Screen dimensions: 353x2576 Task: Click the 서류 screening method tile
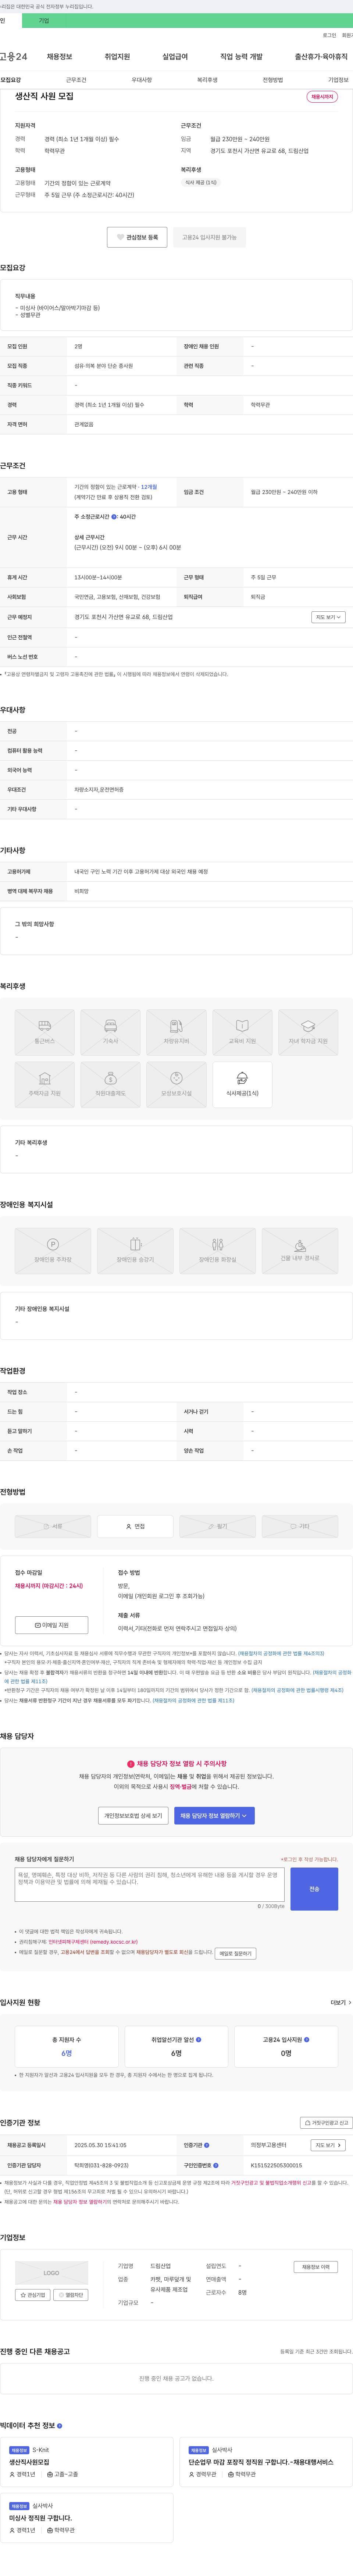[53, 1526]
